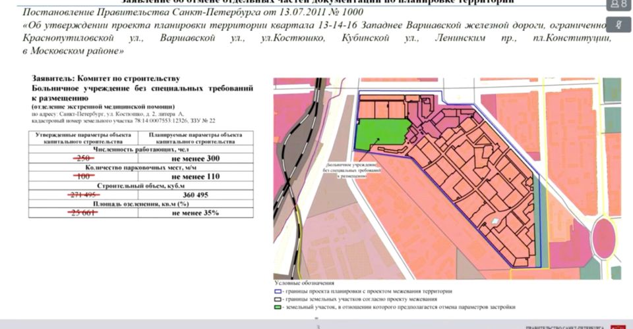The image size is (633, 329).
Task: Click the green land-plot legend swatch
Action: [x=278, y=307]
